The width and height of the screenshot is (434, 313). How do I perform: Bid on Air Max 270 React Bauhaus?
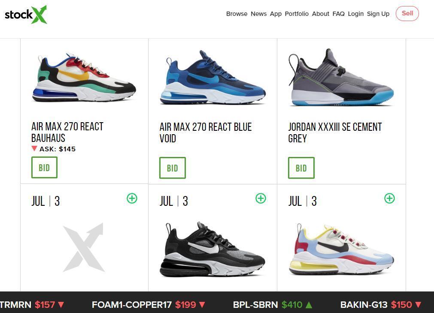(44, 167)
